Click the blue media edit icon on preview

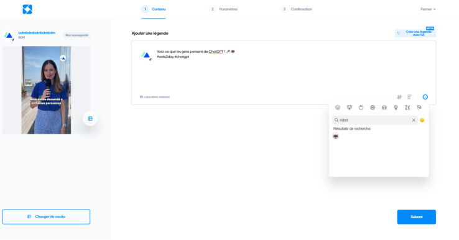[90, 119]
